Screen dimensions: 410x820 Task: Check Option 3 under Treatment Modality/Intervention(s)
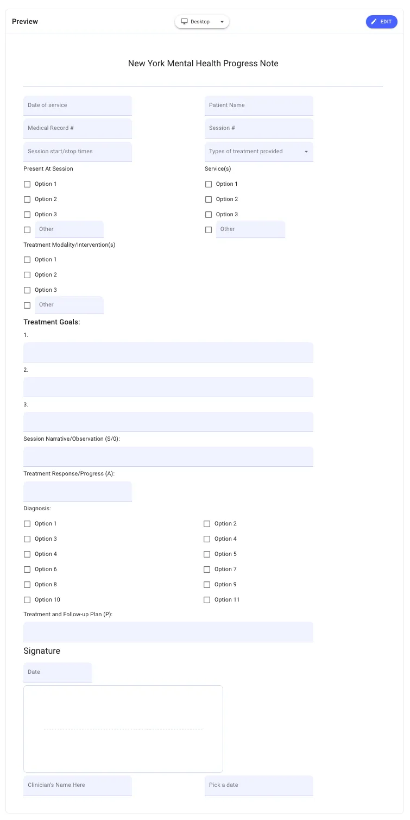click(x=27, y=290)
